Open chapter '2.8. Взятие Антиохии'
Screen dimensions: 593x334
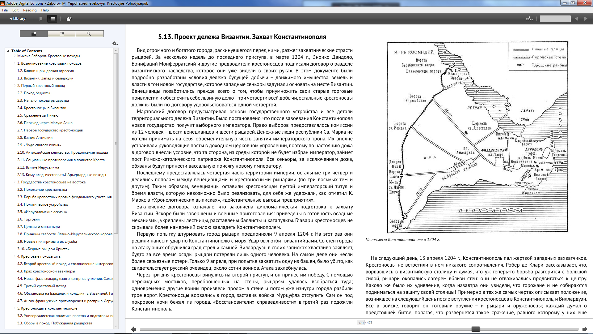point(35,138)
